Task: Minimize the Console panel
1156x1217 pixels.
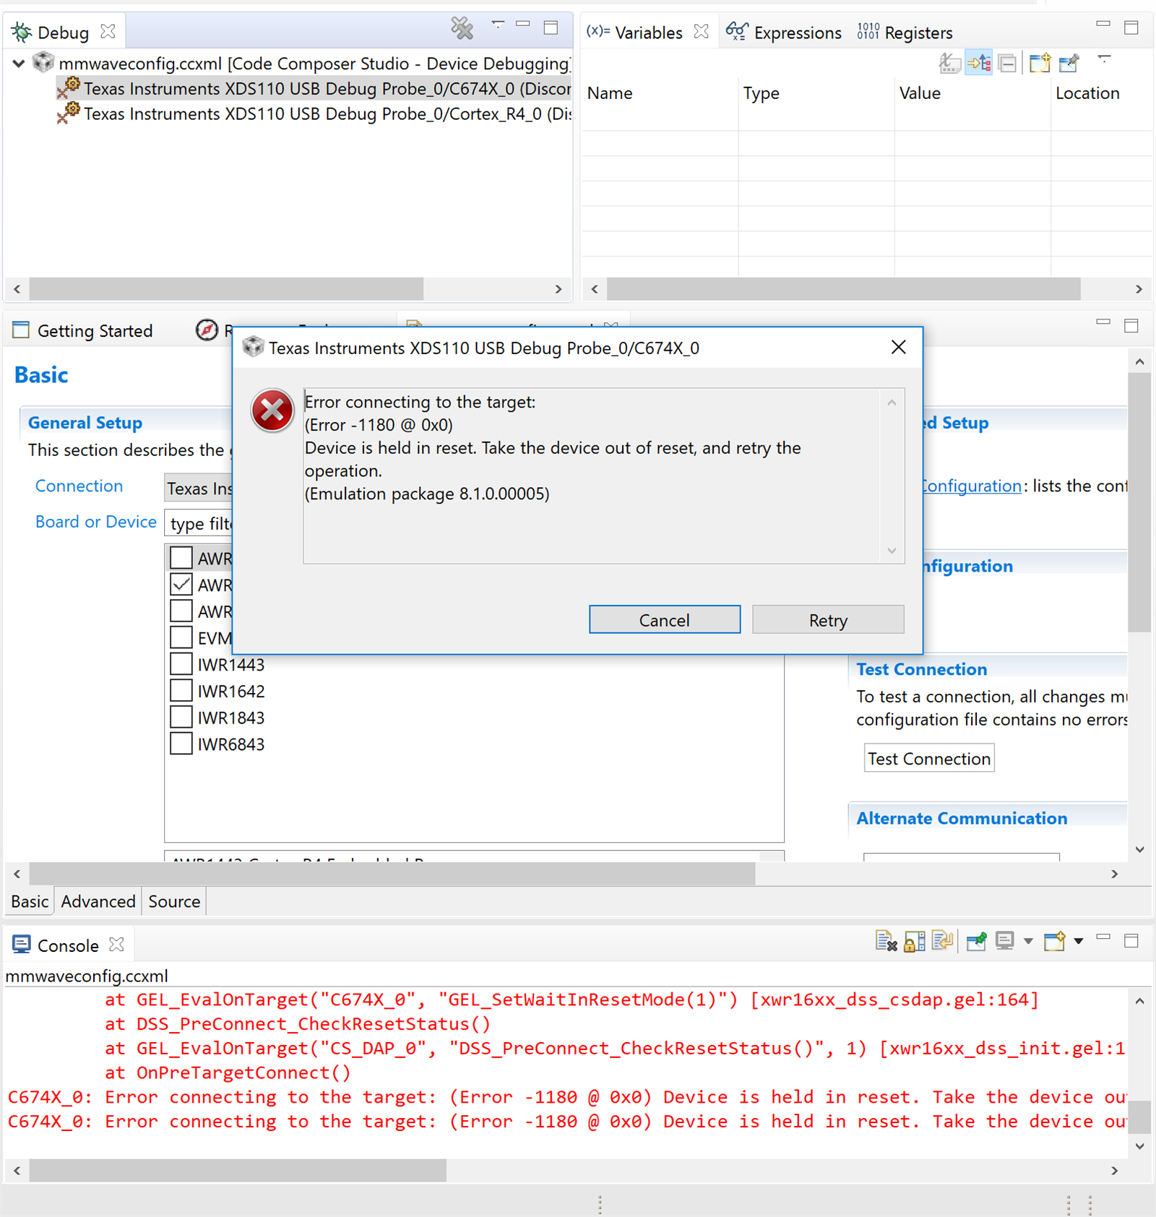Action: (x=1103, y=937)
